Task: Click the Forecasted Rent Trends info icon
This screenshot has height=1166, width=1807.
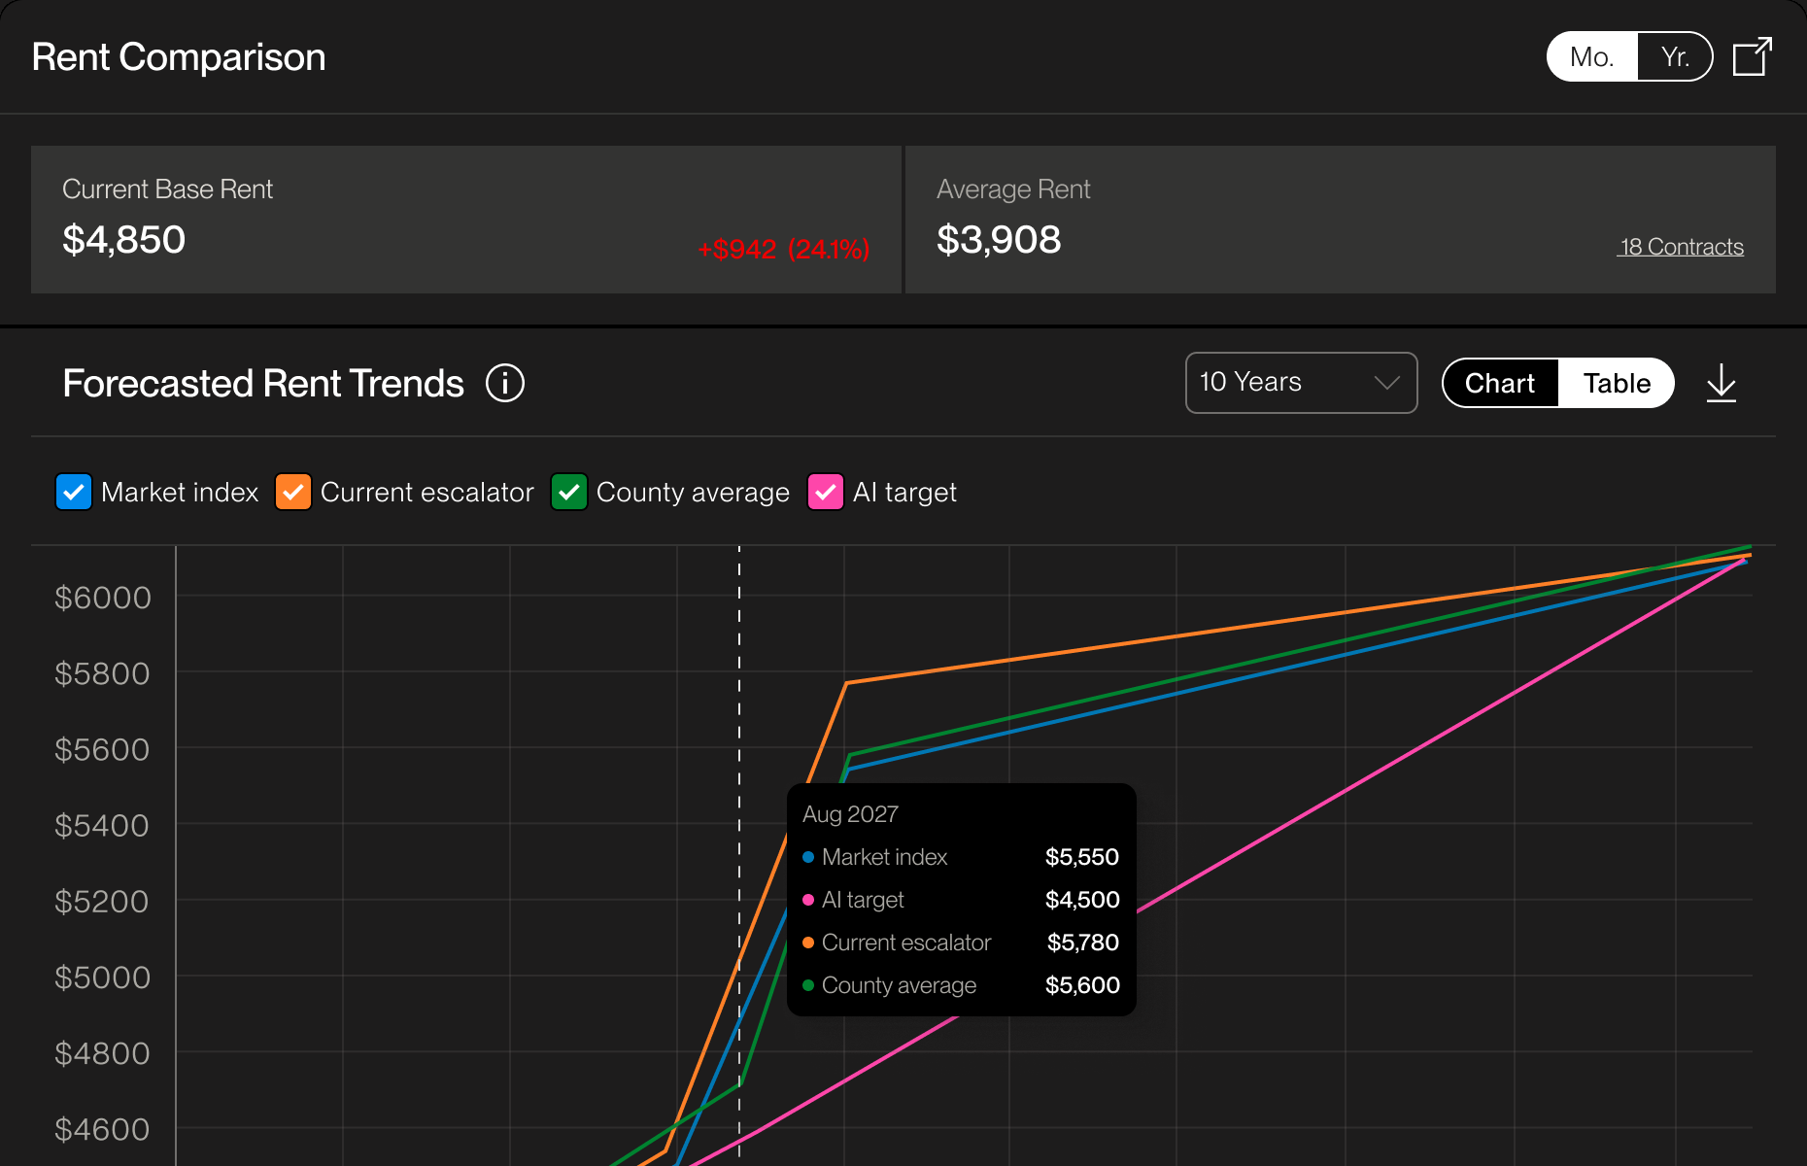Action: tap(505, 383)
